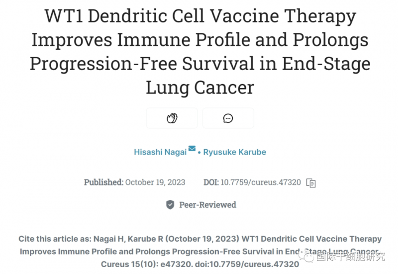Open comments via the speech bubble icon
The width and height of the screenshot is (398, 274).
tap(228, 118)
